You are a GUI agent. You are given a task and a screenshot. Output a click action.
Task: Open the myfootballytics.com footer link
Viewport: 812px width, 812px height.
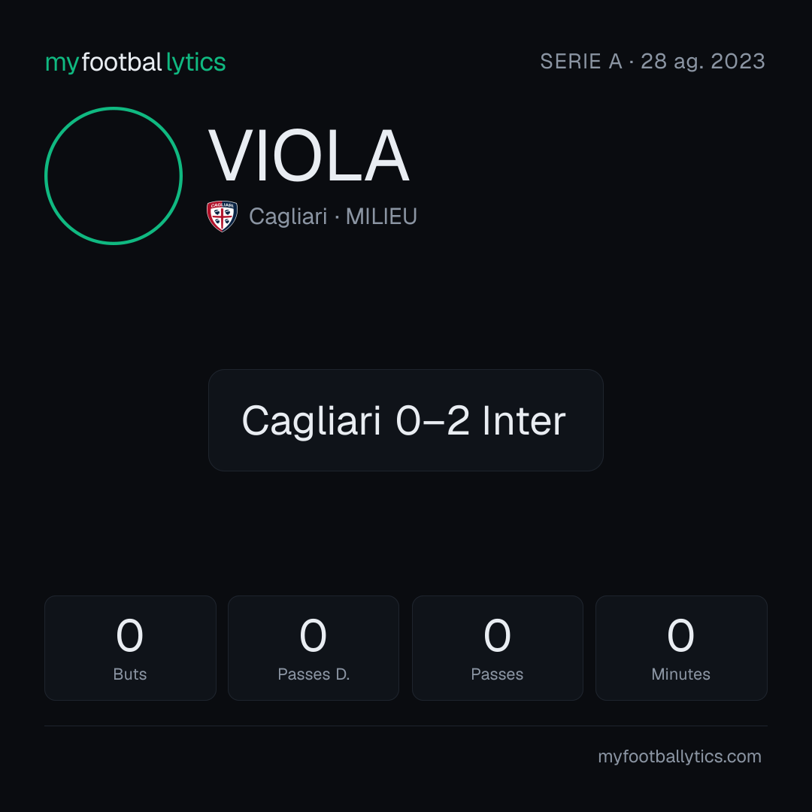pyautogui.click(x=680, y=756)
